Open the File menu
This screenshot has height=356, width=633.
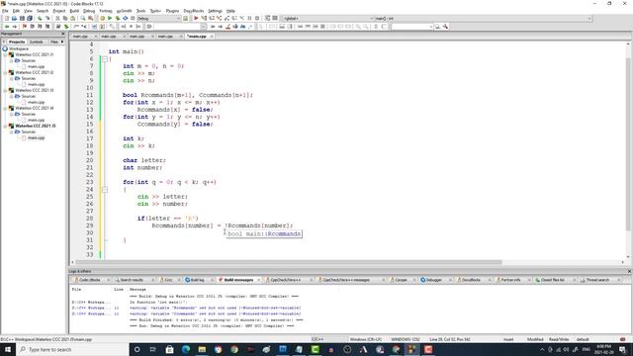click(x=5, y=11)
